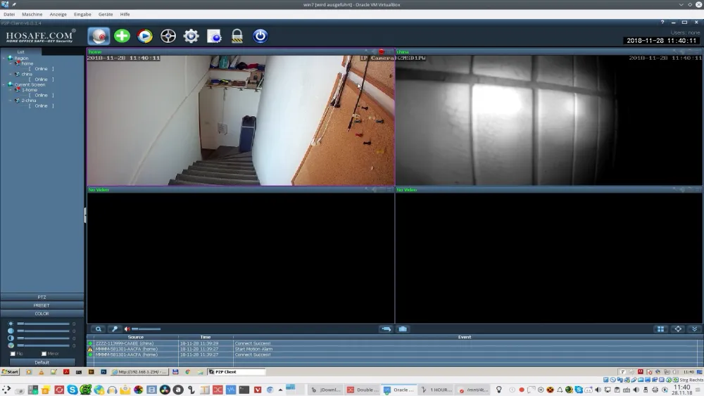Screen dimensions: 704x396
Task: Take snapshot with the camera icon
Action: [x=403, y=329]
